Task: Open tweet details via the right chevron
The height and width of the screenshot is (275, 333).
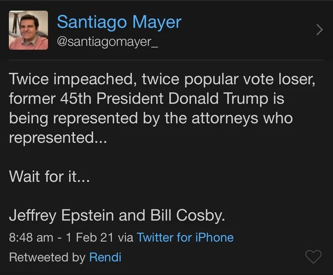Action: [320, 30]
